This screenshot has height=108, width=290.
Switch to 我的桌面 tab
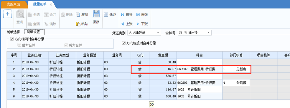14,4
